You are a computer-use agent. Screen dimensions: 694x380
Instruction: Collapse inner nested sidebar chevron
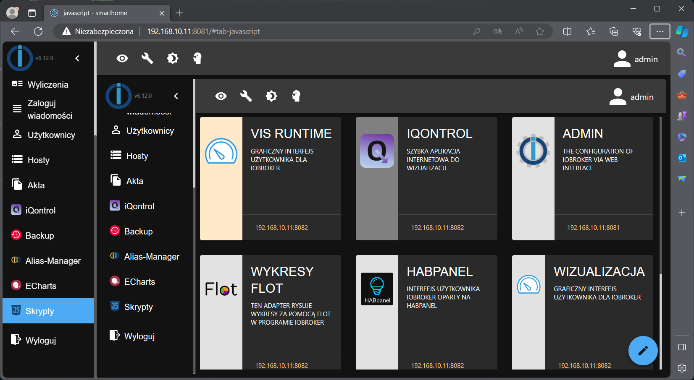coord(176,96)
